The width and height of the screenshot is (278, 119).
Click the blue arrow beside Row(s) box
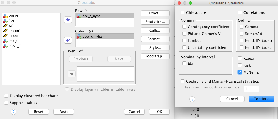(x=68, y=20)
